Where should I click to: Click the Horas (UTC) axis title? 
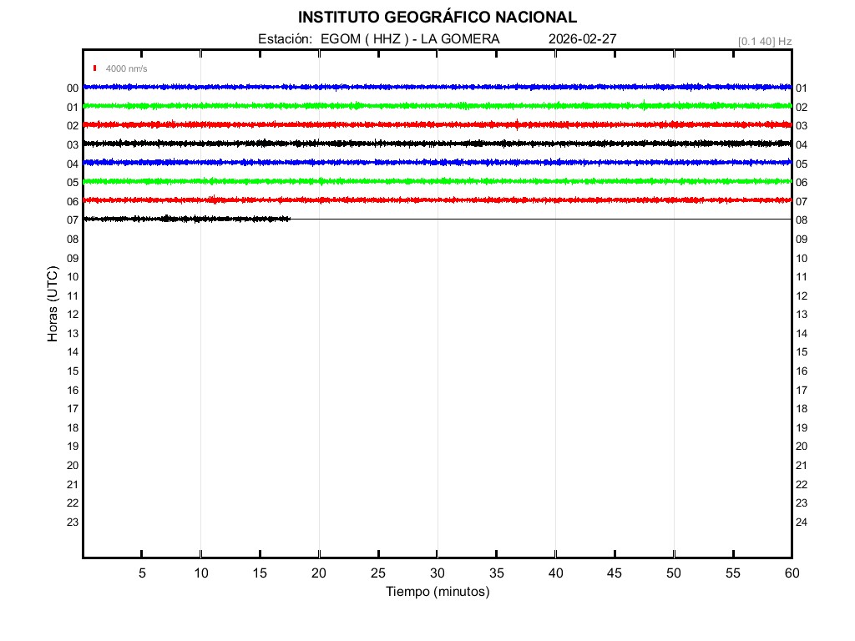coord(53,305)
